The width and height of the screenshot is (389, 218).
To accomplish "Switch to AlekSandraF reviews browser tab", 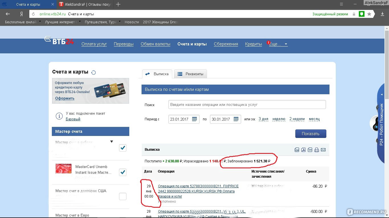I will tap(86, 5).
